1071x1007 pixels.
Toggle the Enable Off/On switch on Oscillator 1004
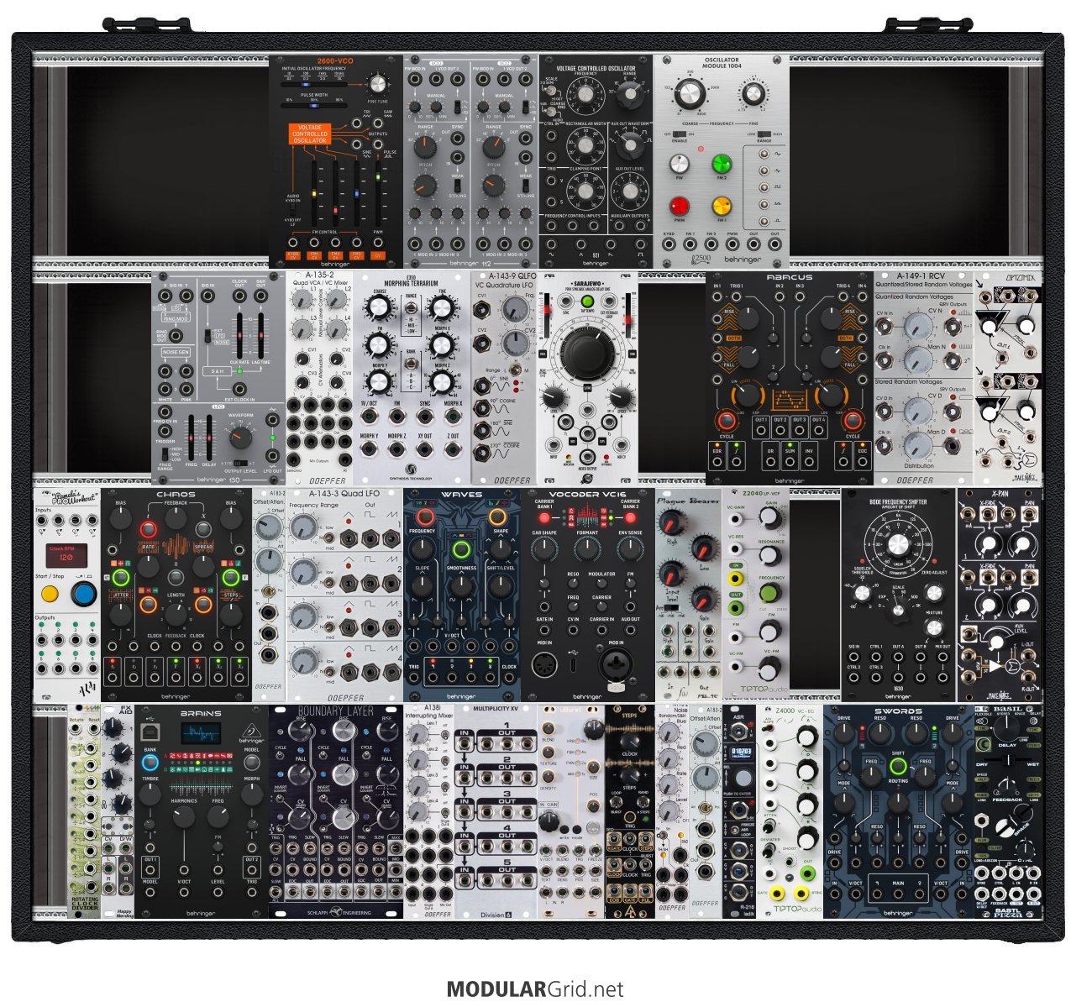click(680, 134)
